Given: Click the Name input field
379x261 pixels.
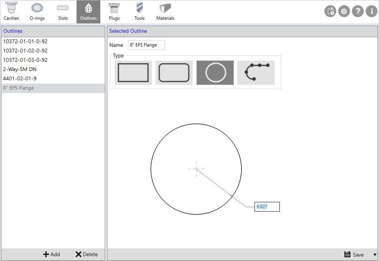Looking at the screenshot, I should 146,45.
